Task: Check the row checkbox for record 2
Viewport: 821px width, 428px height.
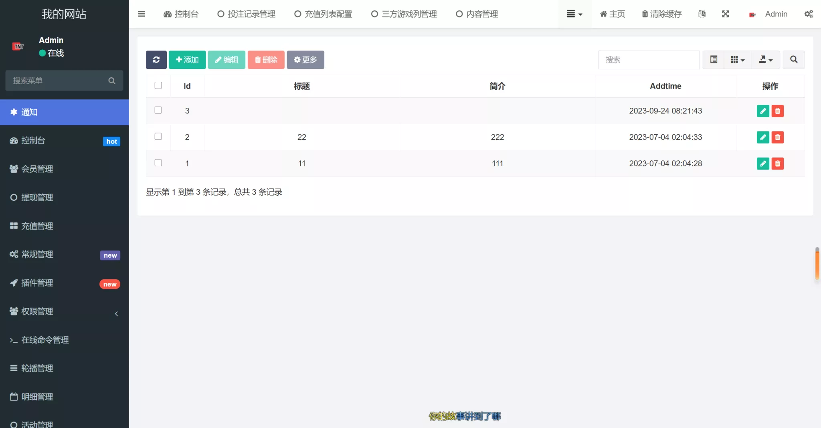Action: point(158,136)
